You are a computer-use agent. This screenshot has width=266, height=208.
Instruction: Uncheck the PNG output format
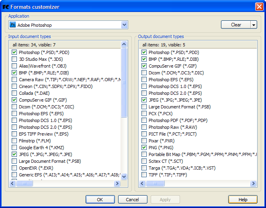point(144,148)
